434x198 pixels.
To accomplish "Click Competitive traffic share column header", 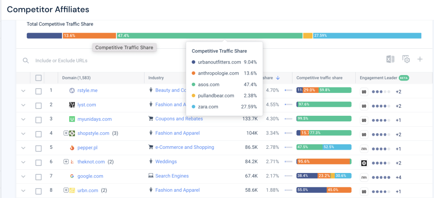I will (320, 78).
